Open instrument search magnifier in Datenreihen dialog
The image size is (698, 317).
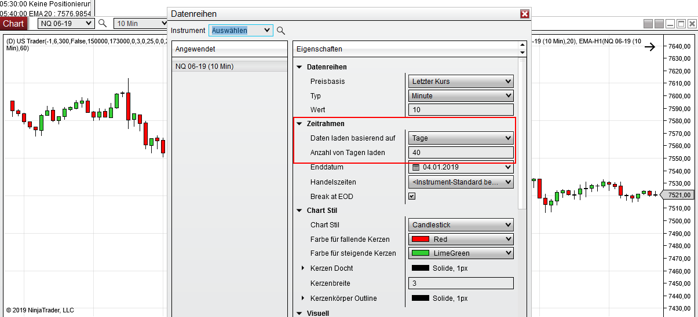[281, 31]
